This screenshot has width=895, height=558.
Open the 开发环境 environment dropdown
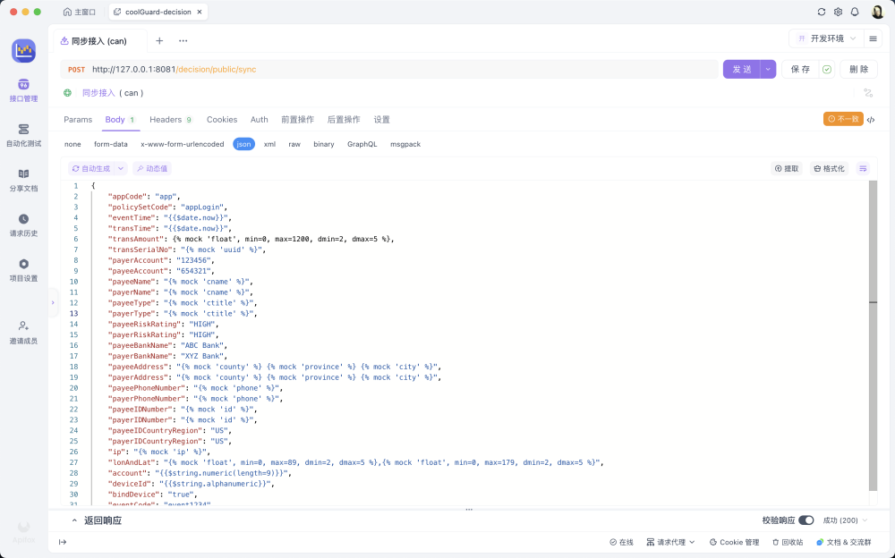click(825, 39)
